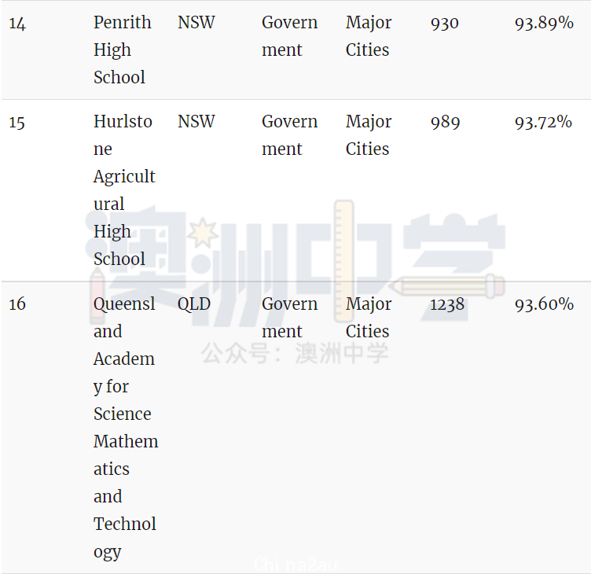The height and width of the screenshot is (574, 591).
Task: Click percentage 93.60%
Action: tap(544, 304)
